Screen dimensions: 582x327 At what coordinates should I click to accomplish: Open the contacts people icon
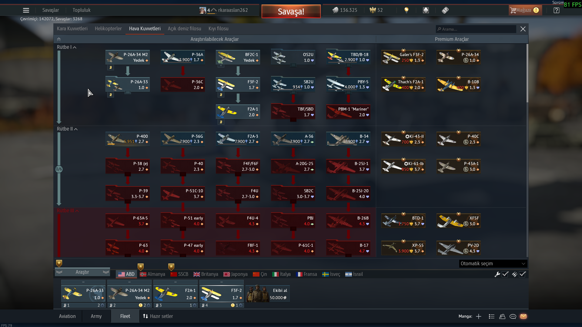[x=502, y=316]
